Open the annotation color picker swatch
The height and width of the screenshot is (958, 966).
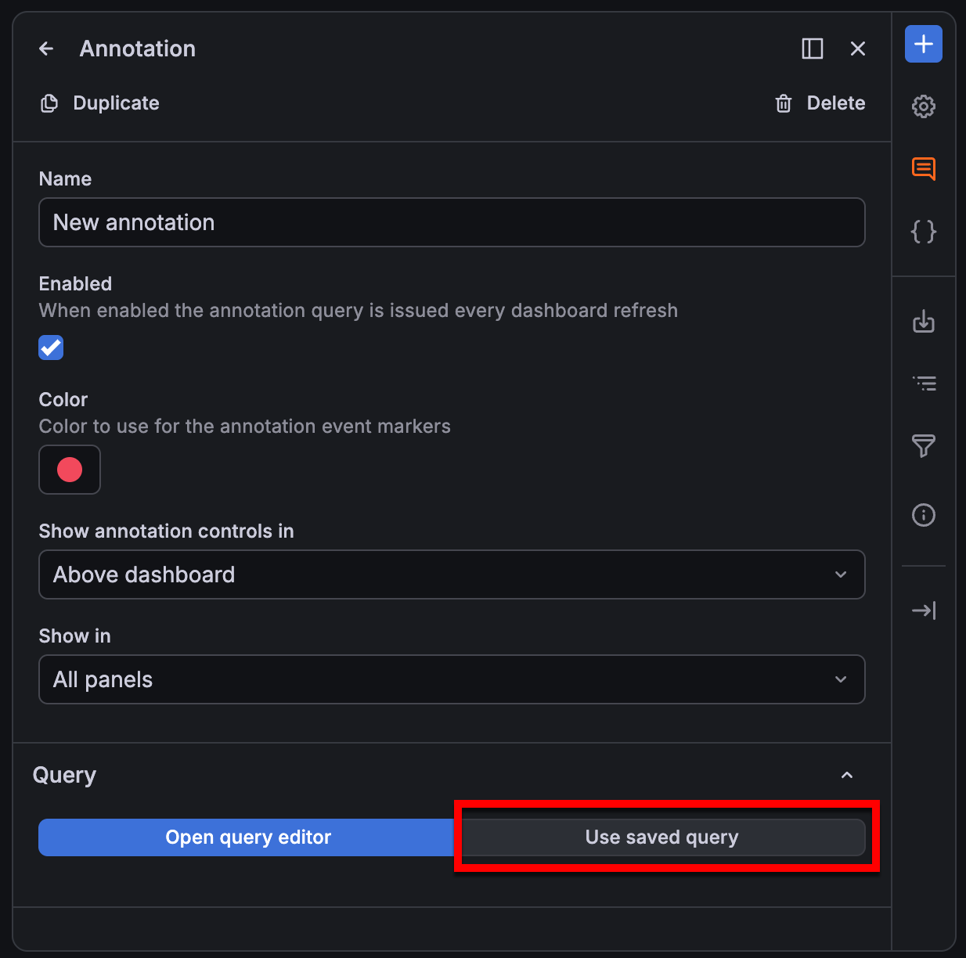(70, 470)
